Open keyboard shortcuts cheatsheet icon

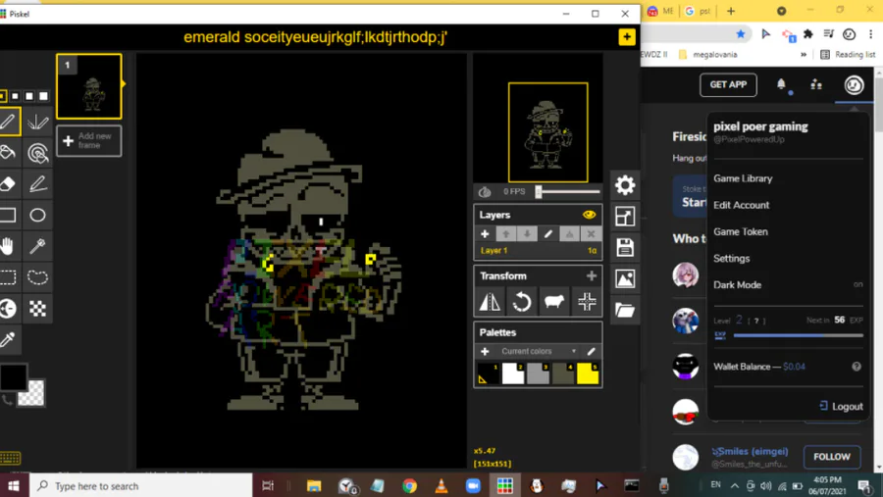click(10, 458)
